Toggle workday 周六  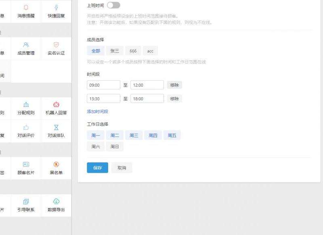(96, 147)
